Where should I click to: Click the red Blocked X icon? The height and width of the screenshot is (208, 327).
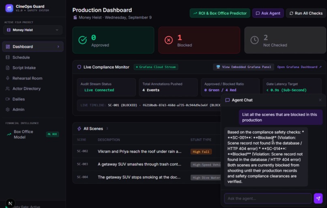tap(168, 40)
